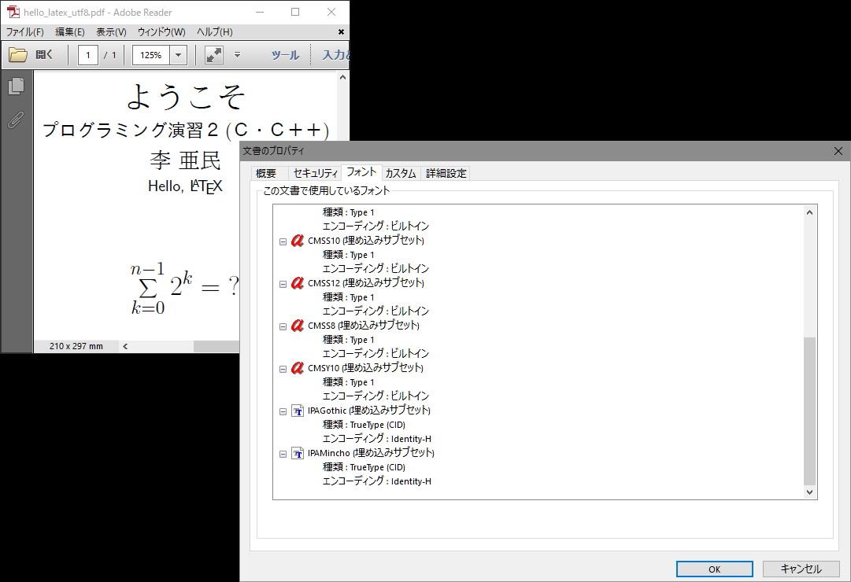Click the folder Open icon in Adobe Reader toolbar
This screenshot has height=582, width=851.
tap(18, 55)
